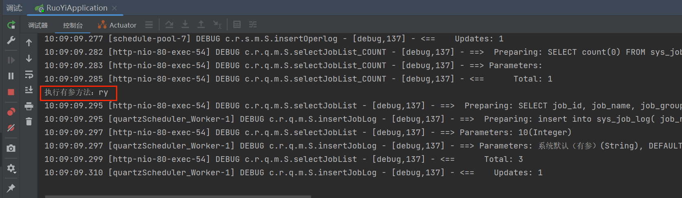This screenshot has width=682, height=198.
Task: Resume program with the green play icon
Action: [x=11, y=60]
